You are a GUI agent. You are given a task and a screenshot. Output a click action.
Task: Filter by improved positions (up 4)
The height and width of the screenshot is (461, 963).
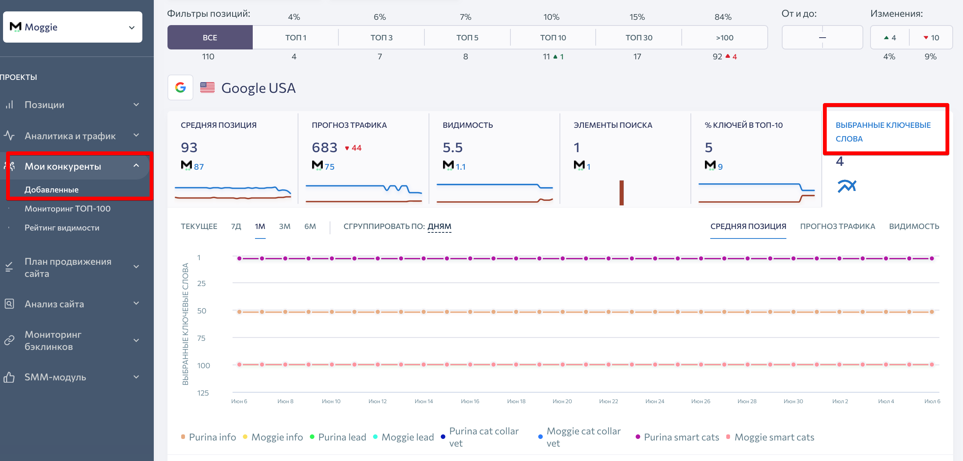pyautogui.click(x=890, y=37)
